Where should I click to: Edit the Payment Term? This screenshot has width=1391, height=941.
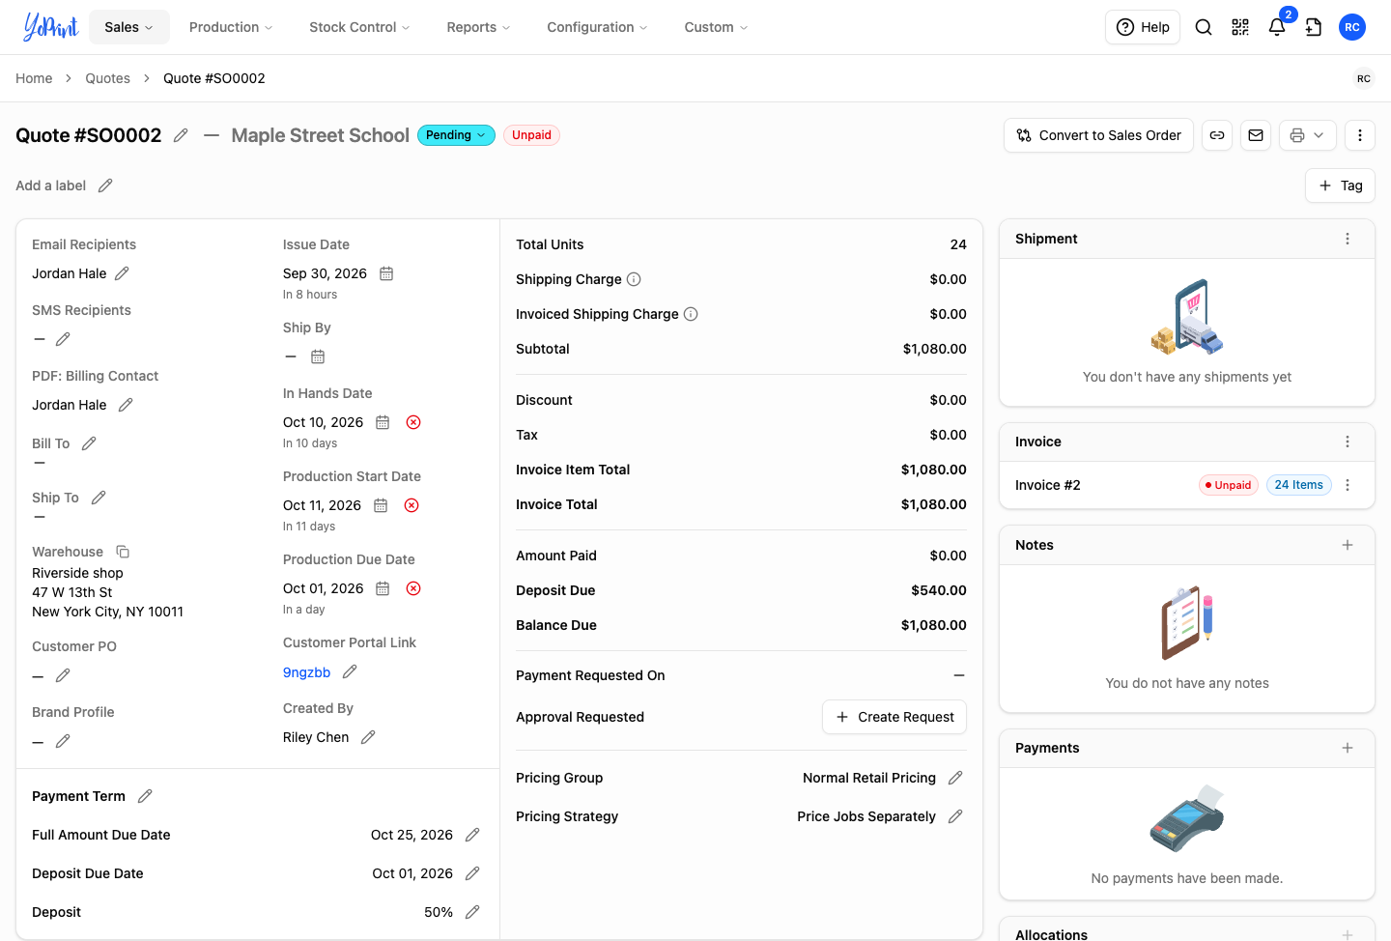[x=145, y=796]
